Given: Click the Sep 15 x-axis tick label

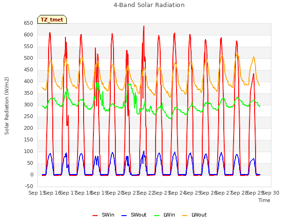Looking at the screenshot, I should click(x=36, y=193).
